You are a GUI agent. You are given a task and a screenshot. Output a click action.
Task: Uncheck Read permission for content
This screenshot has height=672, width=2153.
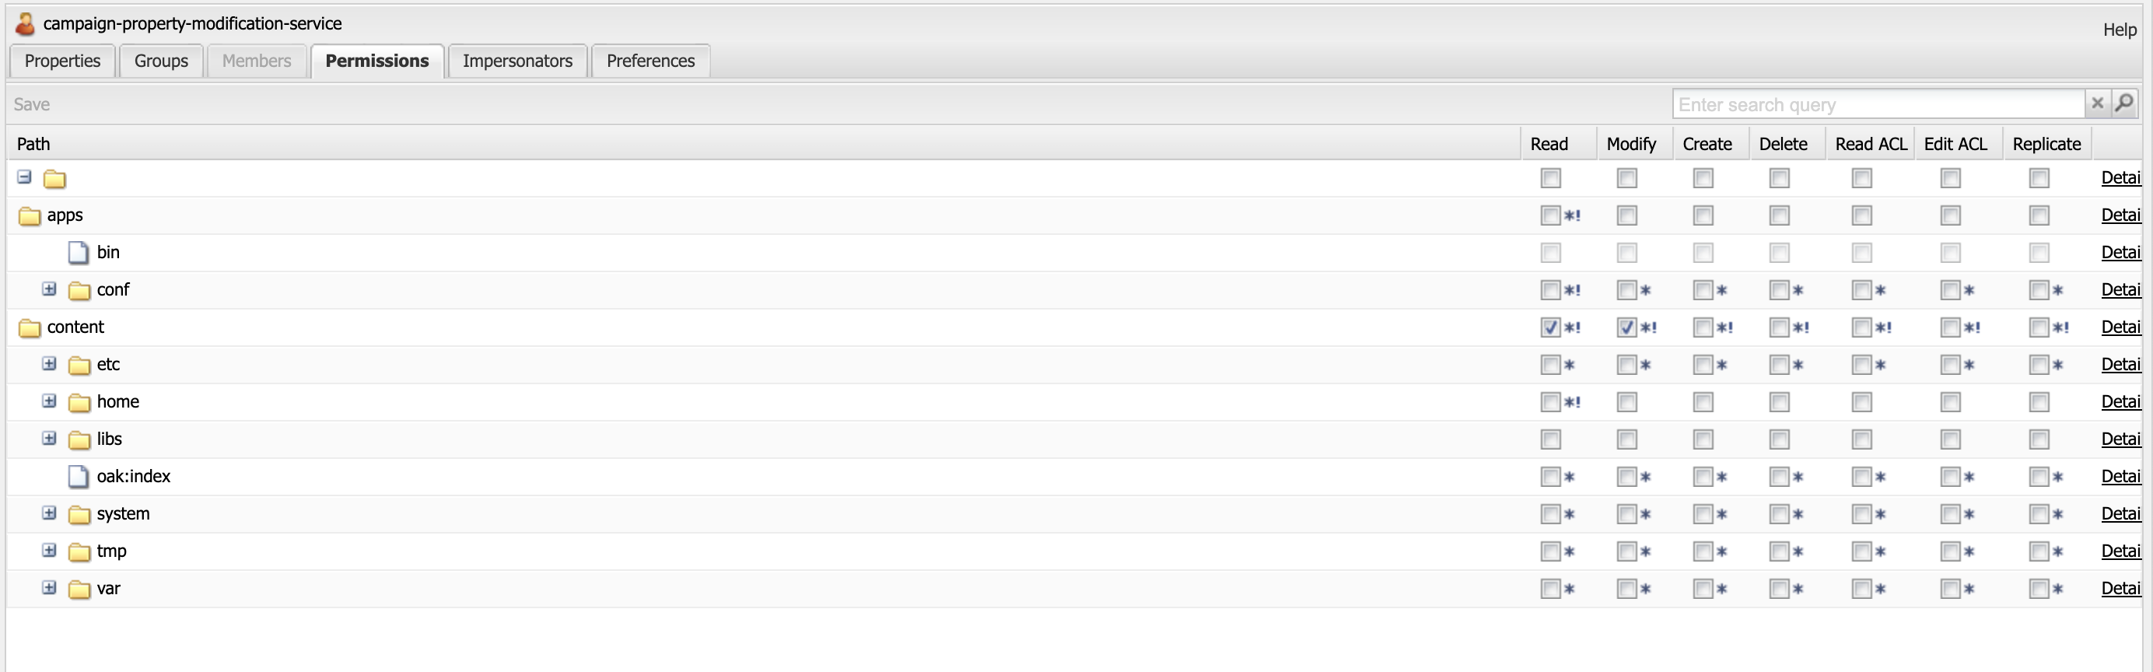click(x=1550, y=327)
